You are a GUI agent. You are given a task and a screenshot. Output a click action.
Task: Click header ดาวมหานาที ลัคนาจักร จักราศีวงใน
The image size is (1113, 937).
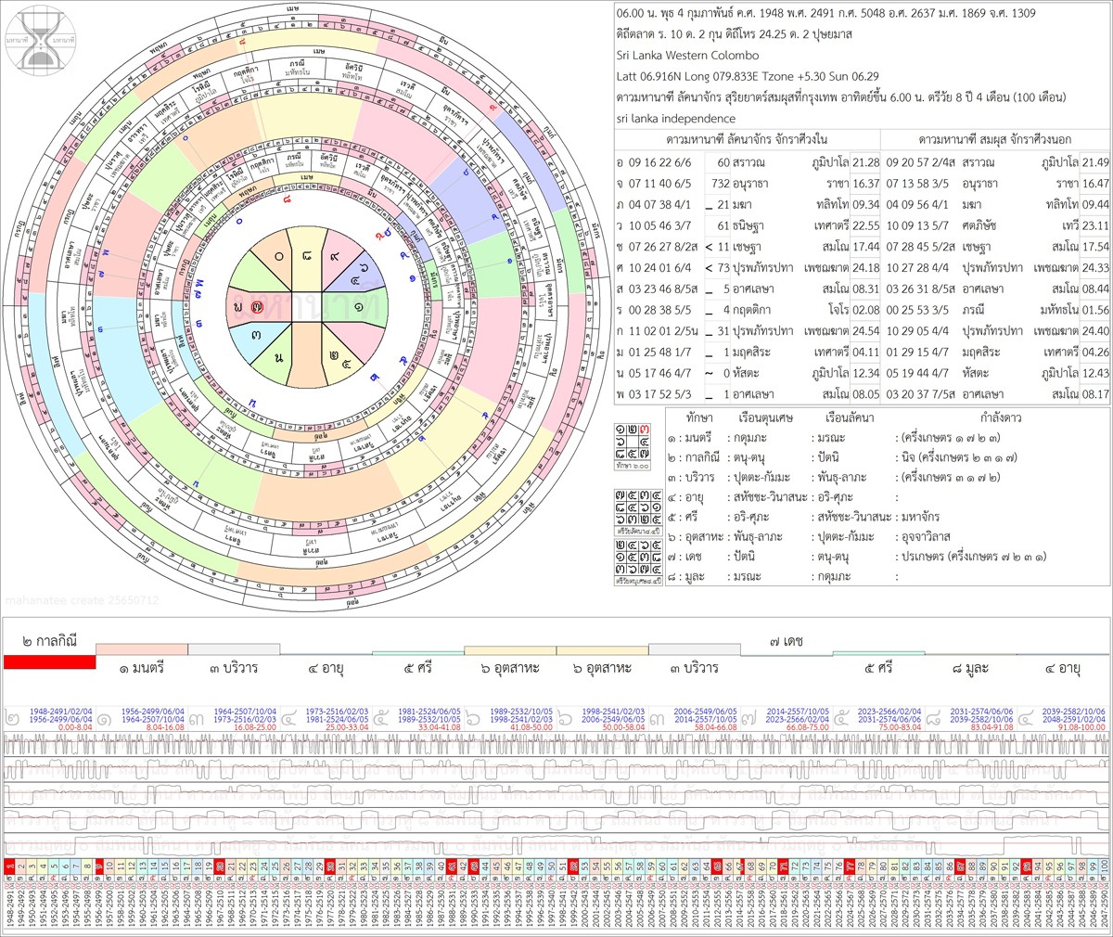(x=747, y=140)
